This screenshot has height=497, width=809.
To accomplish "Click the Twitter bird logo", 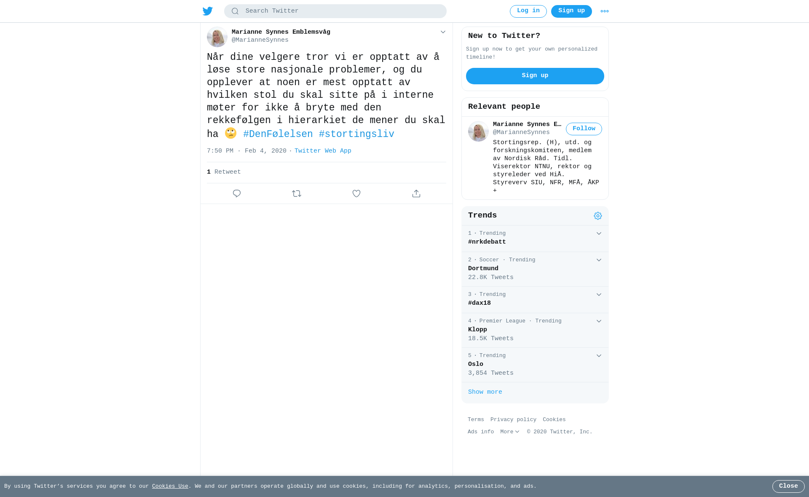I will [x=208, y=11].
